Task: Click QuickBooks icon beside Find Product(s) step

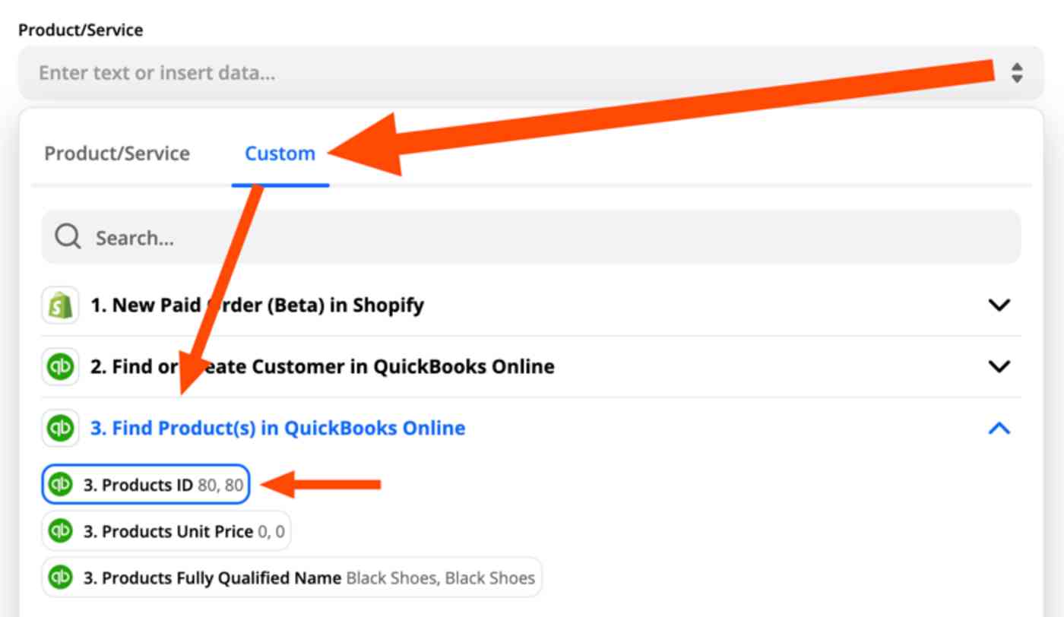Action: click(60, 429)
